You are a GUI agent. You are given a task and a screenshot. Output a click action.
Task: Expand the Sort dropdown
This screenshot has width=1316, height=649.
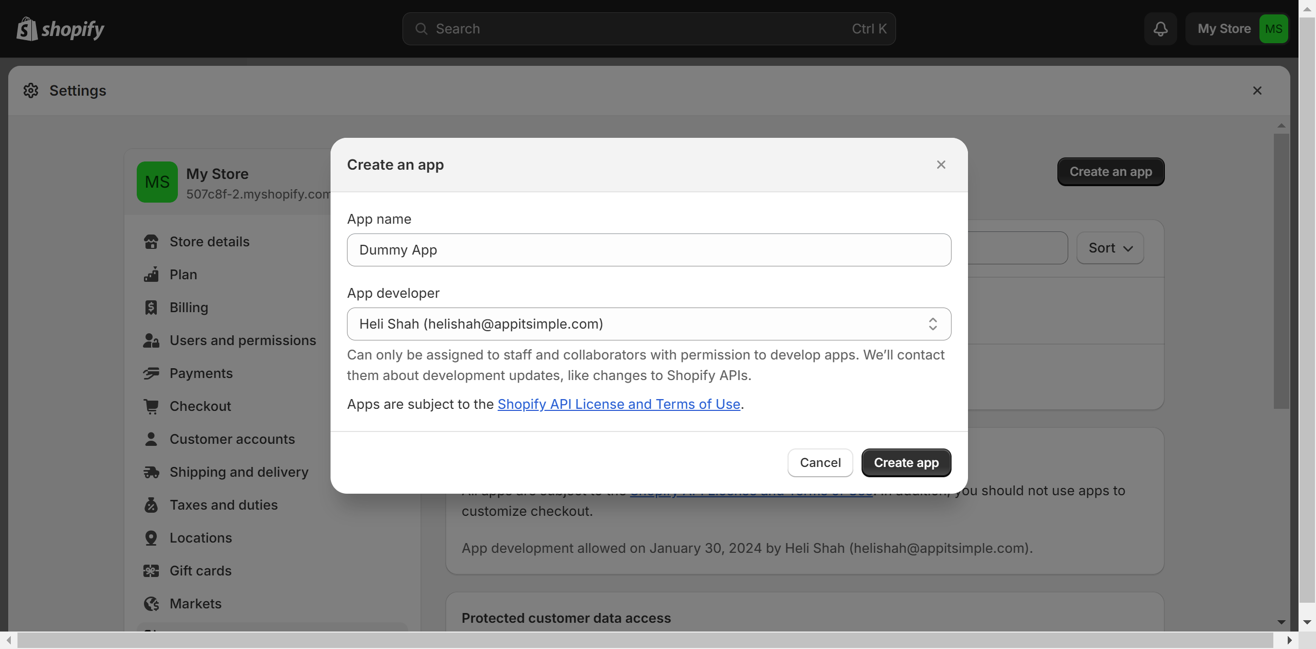pyautogui.click(x=1110, y=248)
